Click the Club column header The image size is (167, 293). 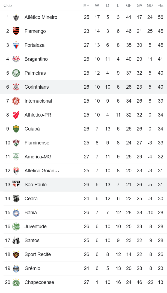click(8, 5)
